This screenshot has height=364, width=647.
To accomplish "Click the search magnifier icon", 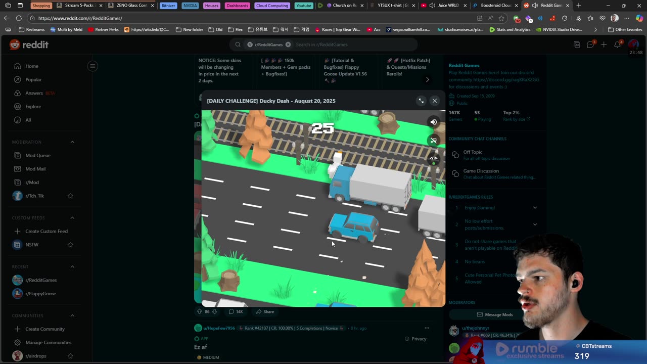I will pos(238,44).
